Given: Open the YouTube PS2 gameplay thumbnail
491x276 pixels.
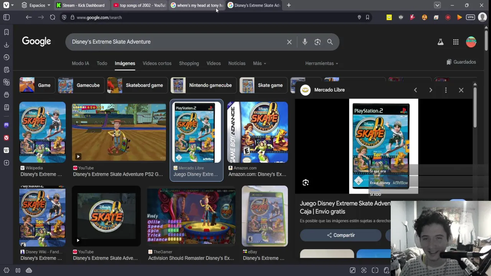Looking at the screenshot, I should point(119,132).
